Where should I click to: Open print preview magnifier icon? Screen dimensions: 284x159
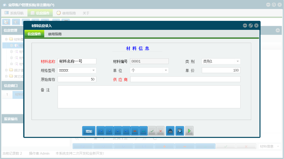pos(179,131)
